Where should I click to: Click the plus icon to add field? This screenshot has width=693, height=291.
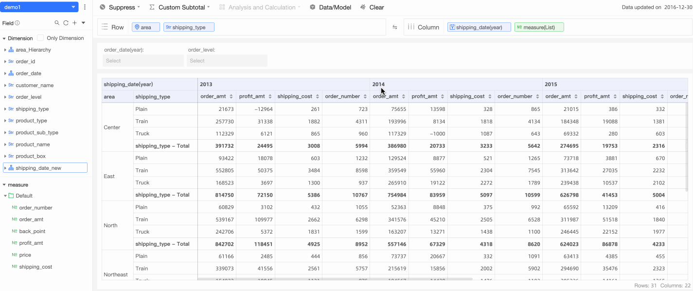tap(74, 23)
